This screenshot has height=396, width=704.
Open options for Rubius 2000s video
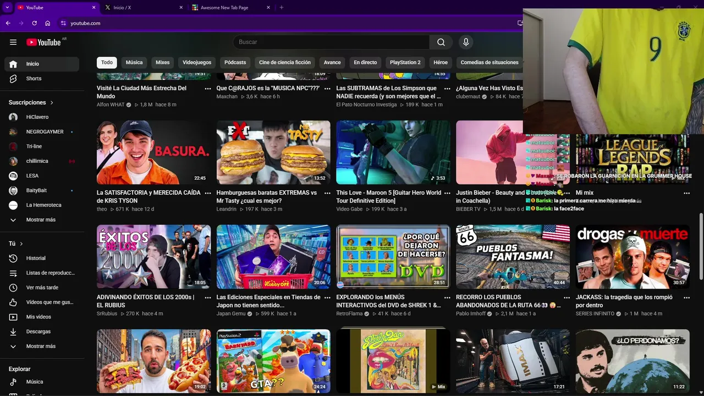tap(208, 298)
